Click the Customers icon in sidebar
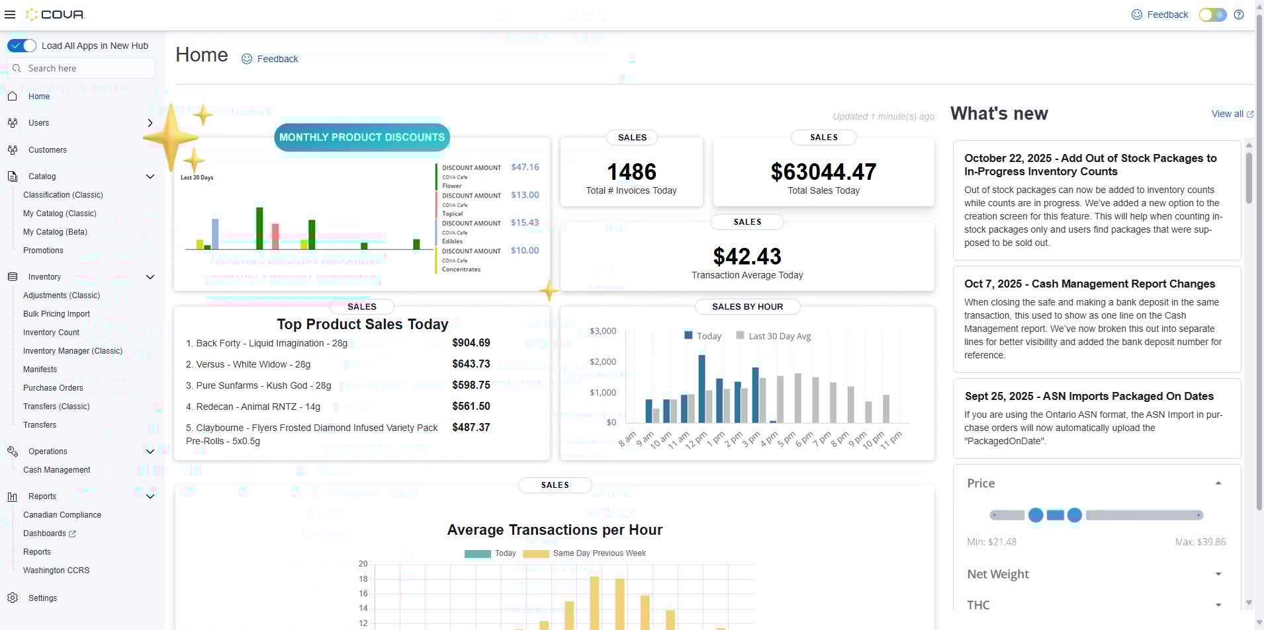The image size is (1264, 630). 13,150
